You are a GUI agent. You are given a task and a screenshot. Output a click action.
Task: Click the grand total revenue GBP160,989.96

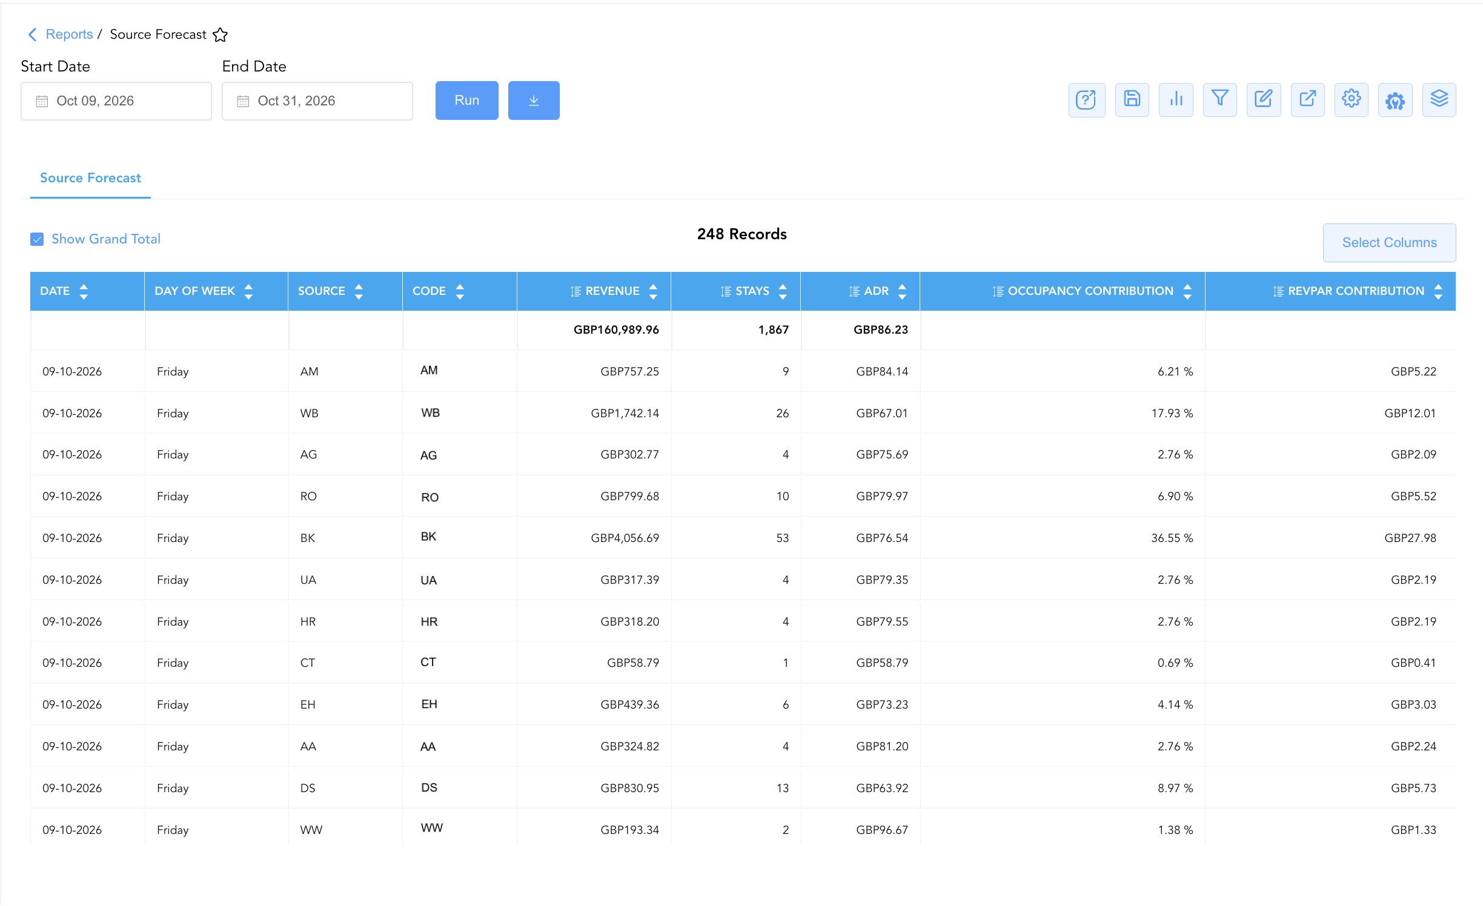point(616,330)
